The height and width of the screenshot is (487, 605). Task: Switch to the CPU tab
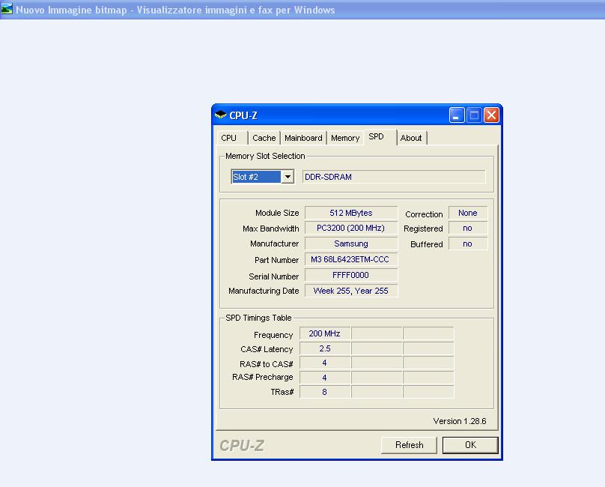(231, 138)
